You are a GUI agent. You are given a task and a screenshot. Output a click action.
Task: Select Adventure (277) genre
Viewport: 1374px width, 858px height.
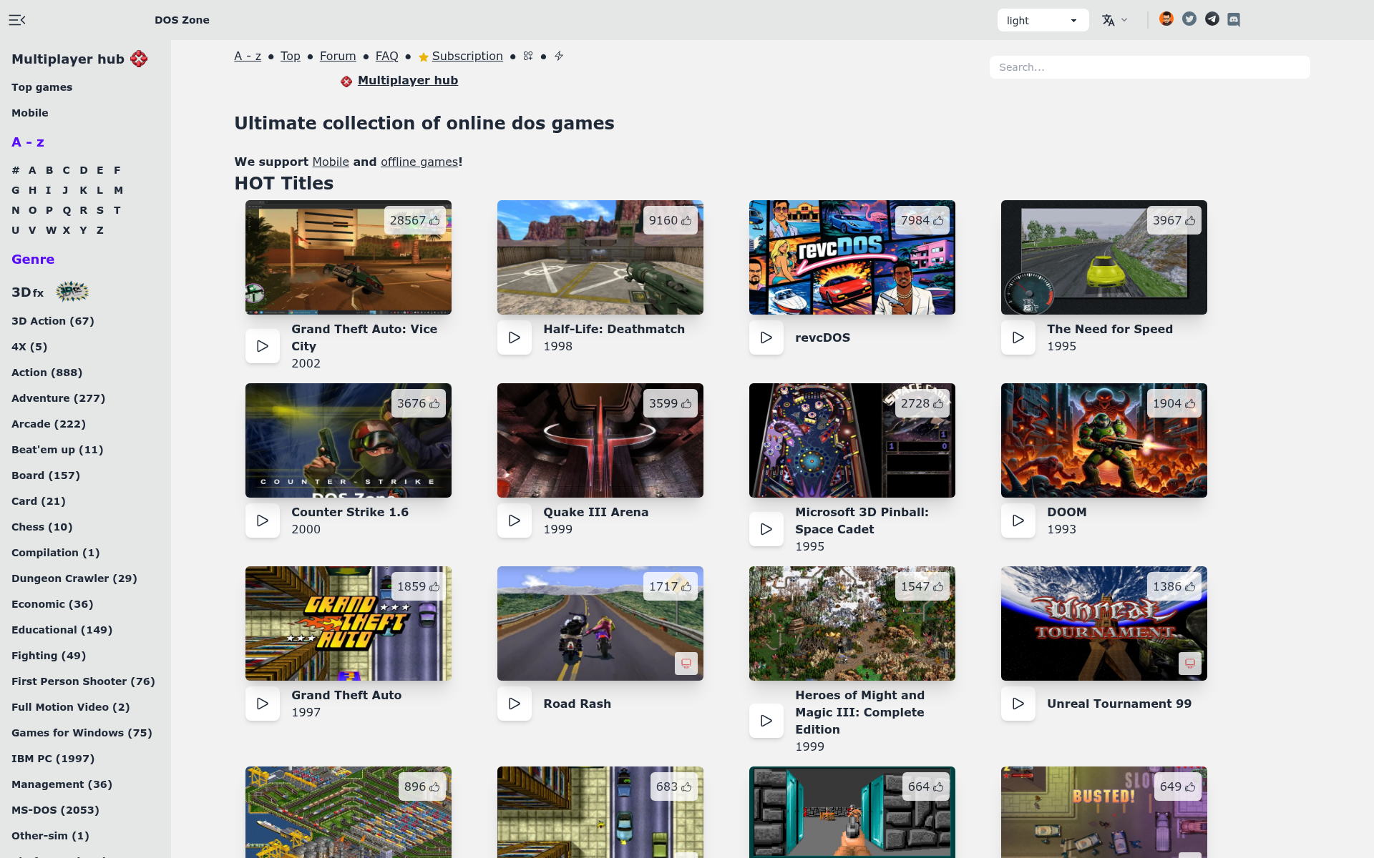click(x=58, y=398)
